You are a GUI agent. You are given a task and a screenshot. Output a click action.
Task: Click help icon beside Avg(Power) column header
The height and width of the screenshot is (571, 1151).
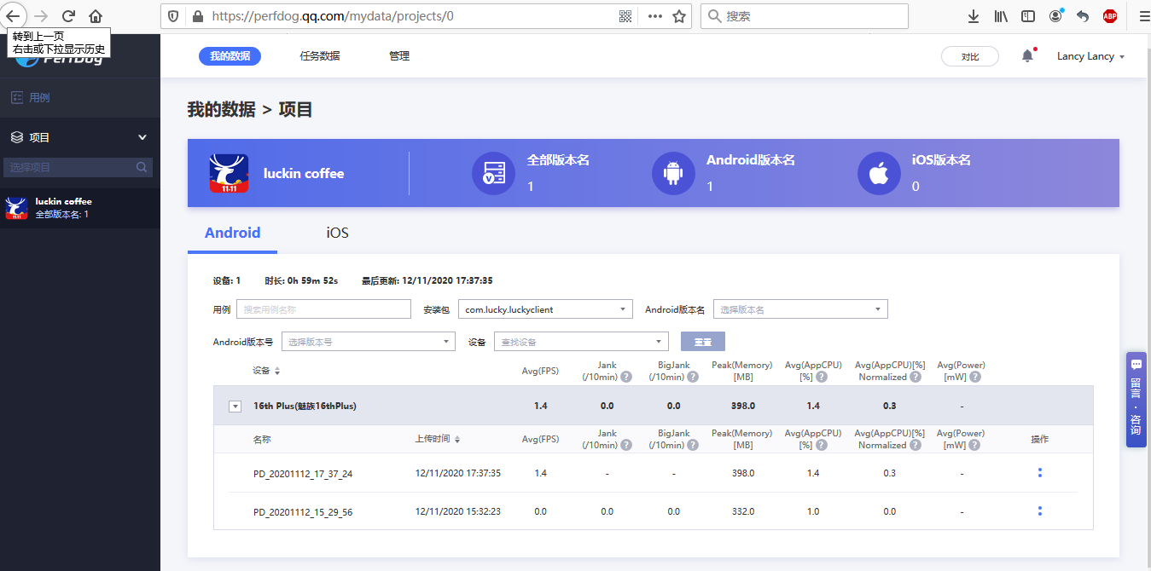click(x=974, y=377)
